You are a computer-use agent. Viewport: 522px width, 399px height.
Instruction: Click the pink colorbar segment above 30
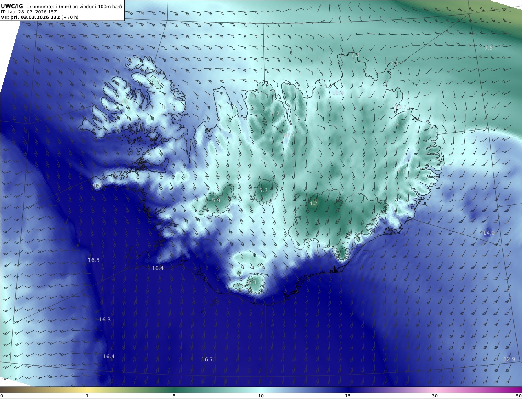pyautogui.click(x=435, y=390)
